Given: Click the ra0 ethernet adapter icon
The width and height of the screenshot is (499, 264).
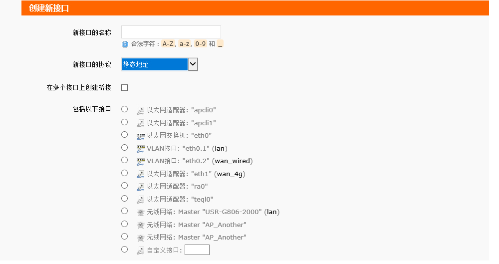Looking at the screenshot, I should pyautogui.click(x=140, y=187).
